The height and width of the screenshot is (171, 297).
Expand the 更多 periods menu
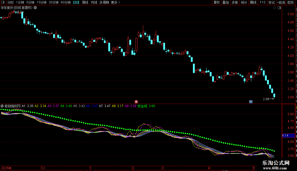[115, 2]
